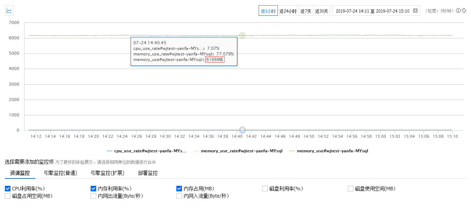Image resolution: width=471 pixels, height=214 pixels.
Task: Click the green data point marker on chart
Action: [242, 35]
